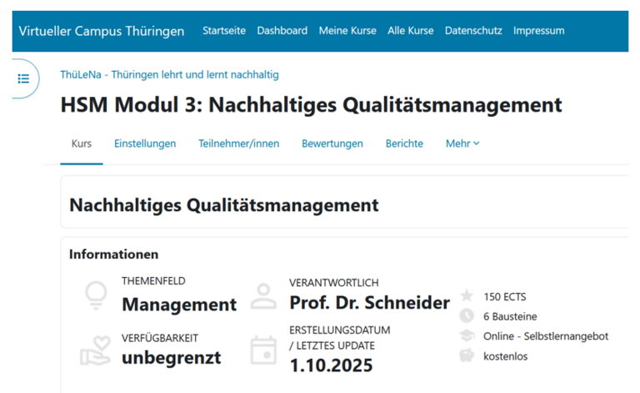This screenshot has height=393, width=640.
Task: Click the Informationen heading
Action: [x=113, y=254]
